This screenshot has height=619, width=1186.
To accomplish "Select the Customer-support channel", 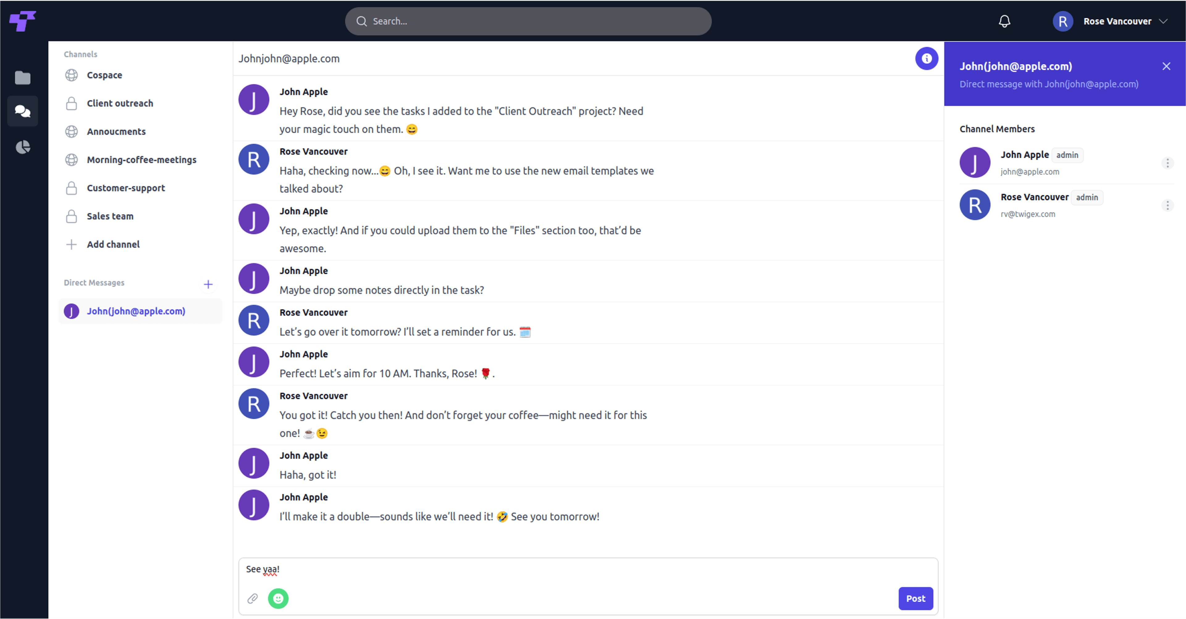I will pos(126,188).
